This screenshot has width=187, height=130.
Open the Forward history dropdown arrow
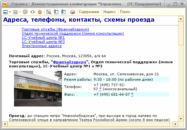click(x=20, y=12)
